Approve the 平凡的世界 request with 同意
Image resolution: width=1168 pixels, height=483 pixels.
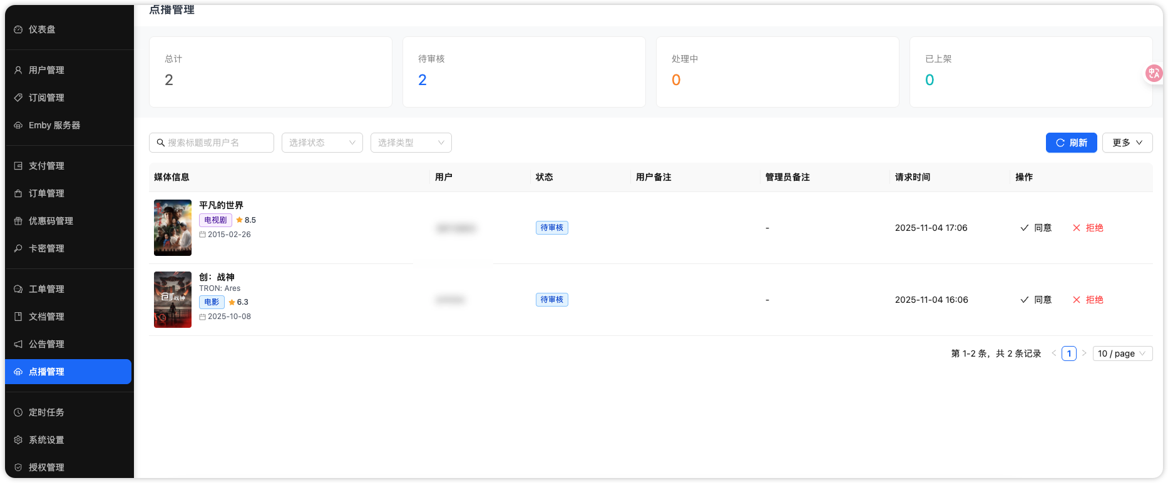pyautogui.click(x=1036, y=228)
